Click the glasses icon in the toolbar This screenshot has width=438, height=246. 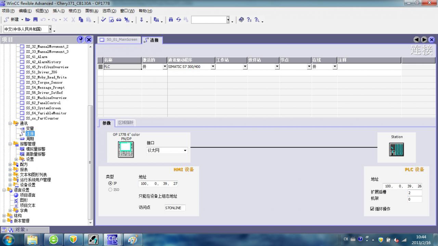click(119, 20)
